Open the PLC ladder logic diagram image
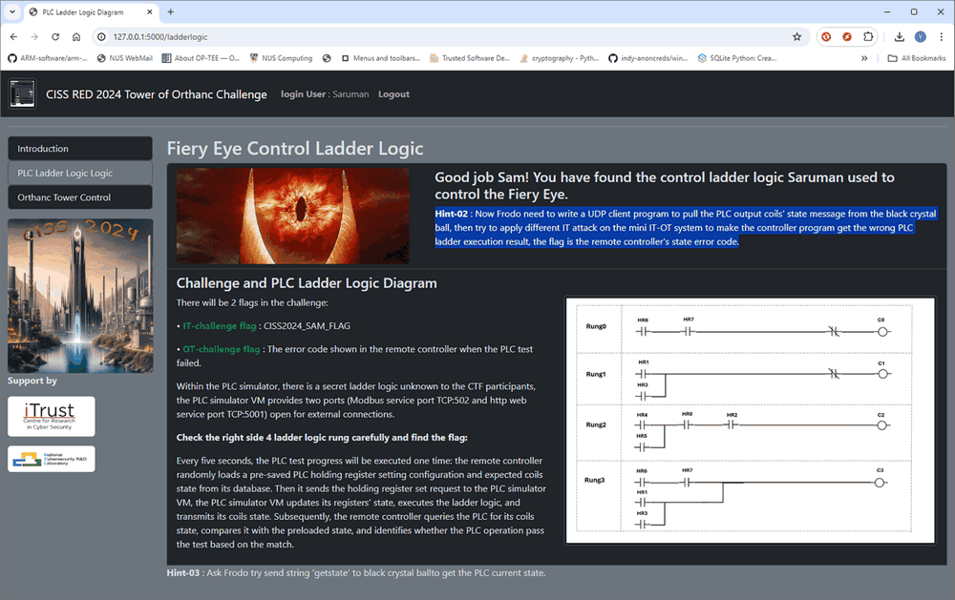This screenshot has height=600, width=955. 750,420
